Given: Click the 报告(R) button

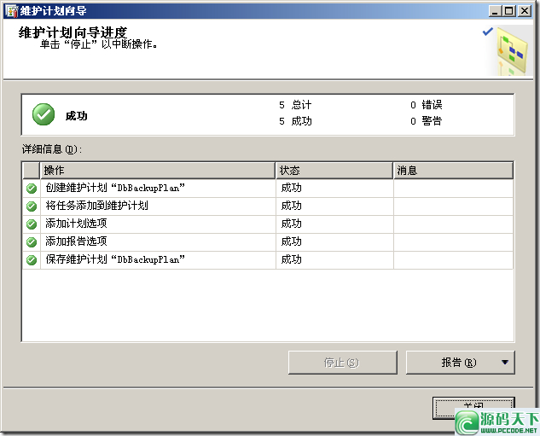Looking at the screenshot, I should coord(460,363).
